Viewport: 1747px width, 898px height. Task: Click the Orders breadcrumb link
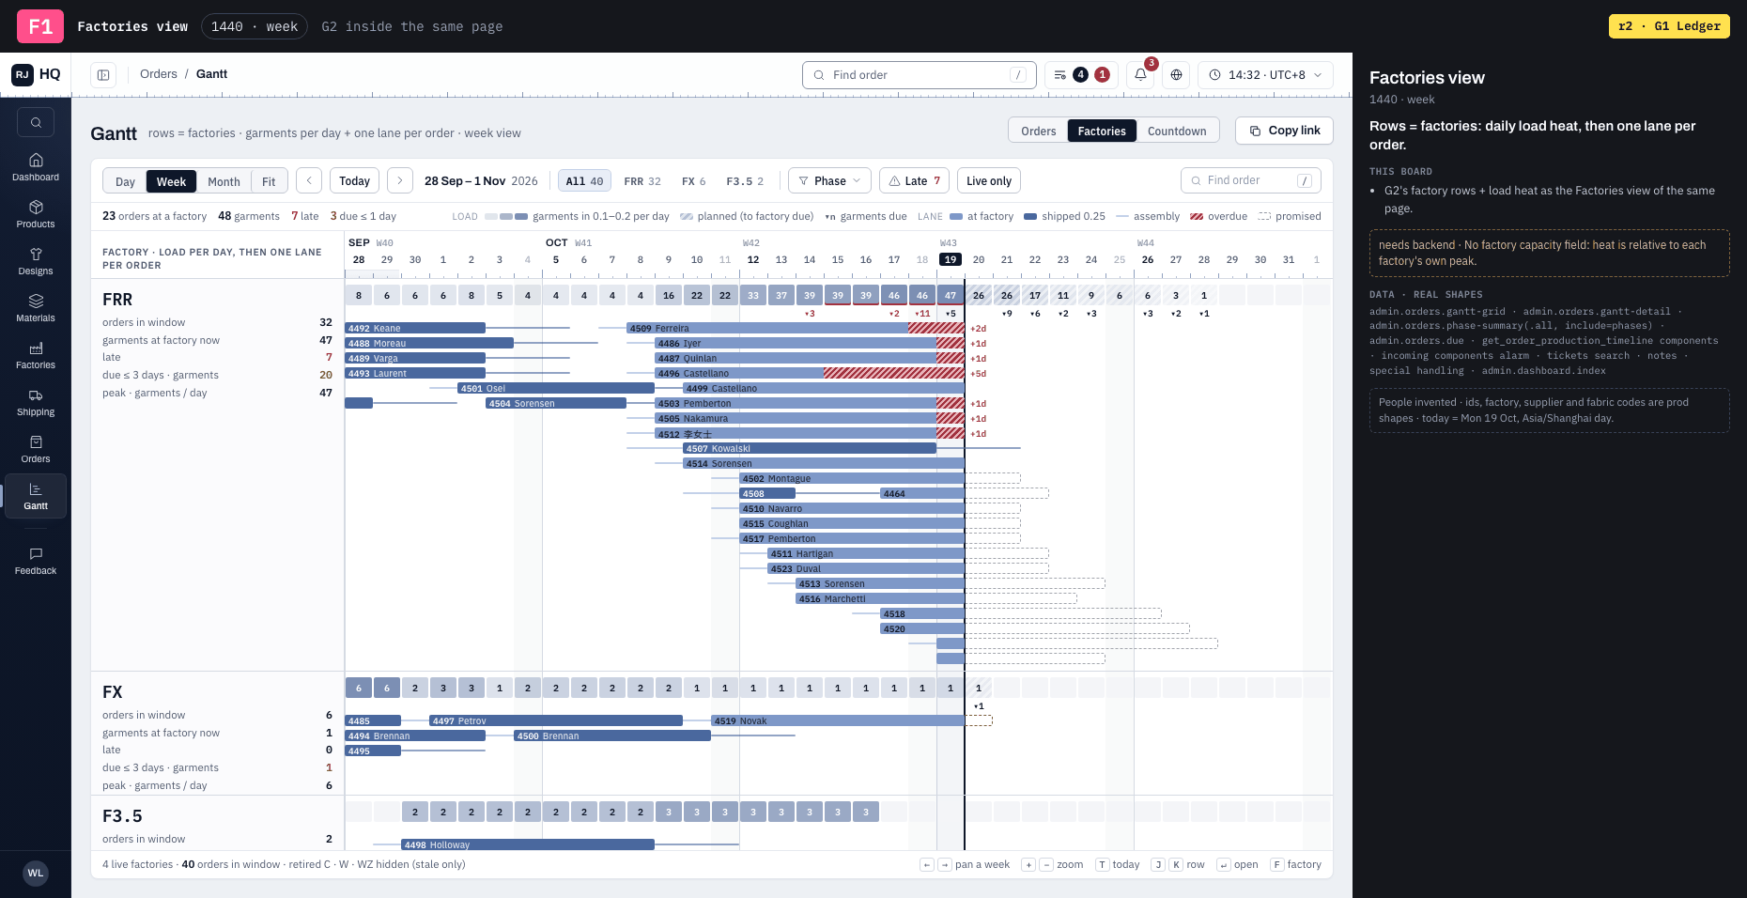pos(159,74)
